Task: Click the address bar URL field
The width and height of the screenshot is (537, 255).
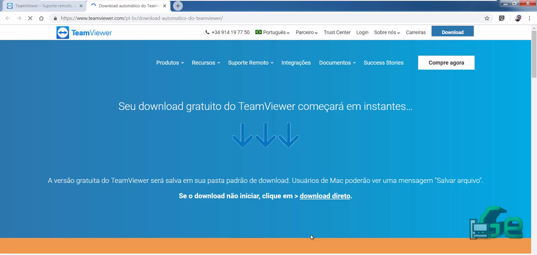Action: tap(268, 18)
